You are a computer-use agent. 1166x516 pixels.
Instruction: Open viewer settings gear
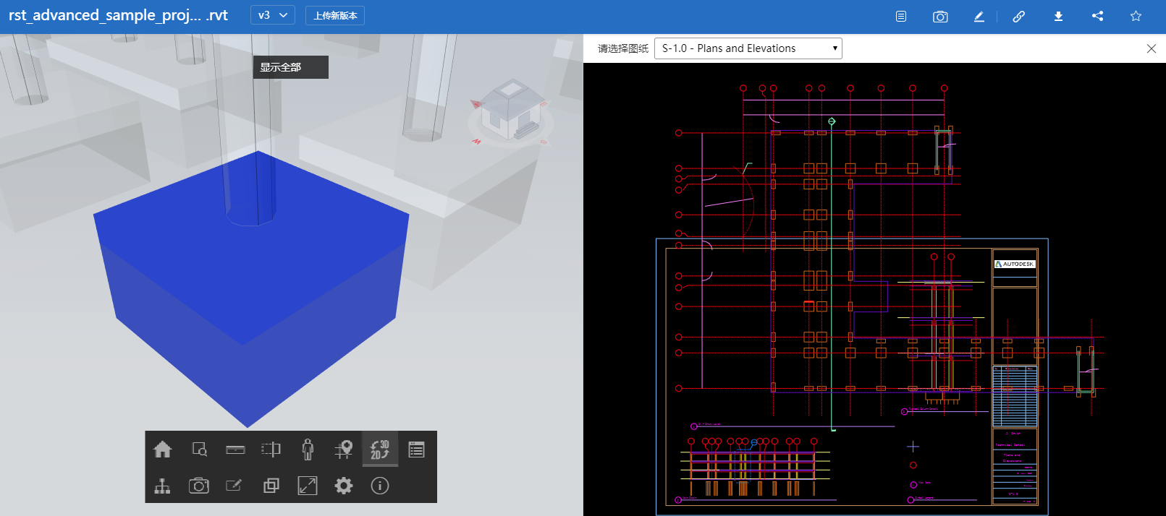click(x=344, y=486)
